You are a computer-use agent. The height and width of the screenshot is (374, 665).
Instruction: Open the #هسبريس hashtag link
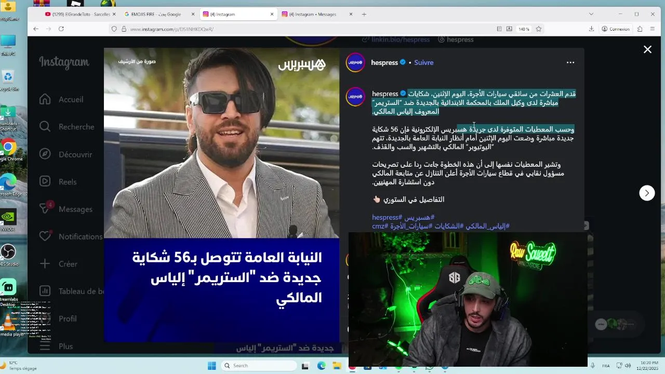click(x=419, y=217)
